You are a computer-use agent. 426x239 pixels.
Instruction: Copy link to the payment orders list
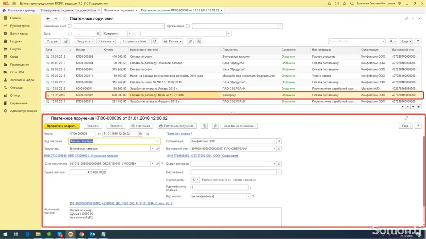(x=406, y=18)
